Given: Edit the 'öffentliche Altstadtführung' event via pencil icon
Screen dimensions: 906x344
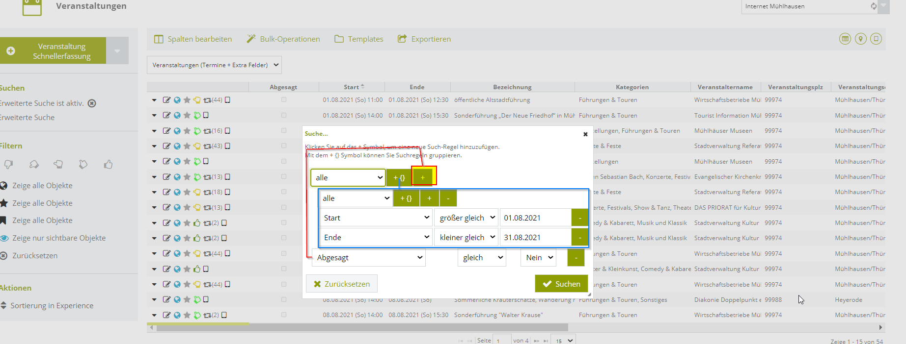Looking at the screenshot, I should 167,100.
